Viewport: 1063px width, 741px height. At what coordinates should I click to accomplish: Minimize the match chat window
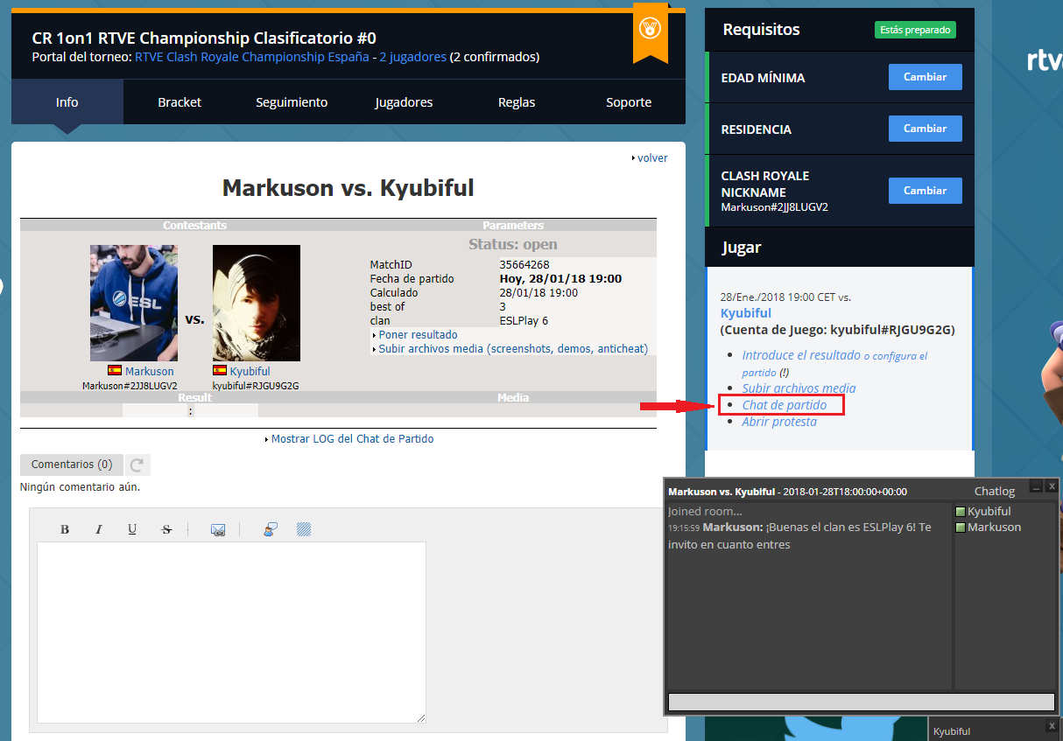click(1036, 486)
